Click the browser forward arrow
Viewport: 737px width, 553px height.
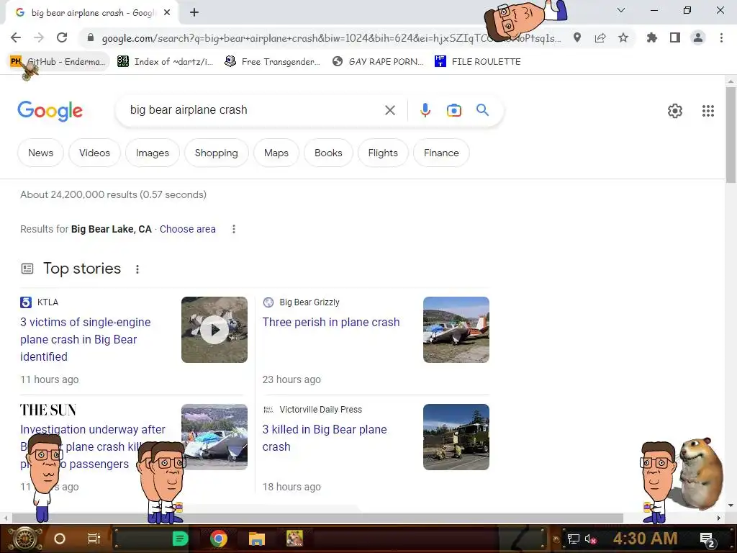click(39, 37)
